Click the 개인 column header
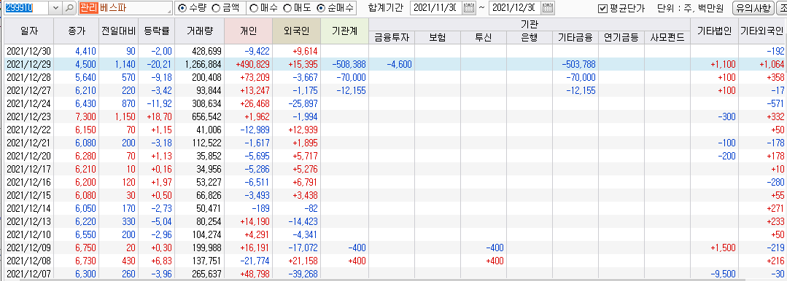Screen dimensions: 787x281 (x=249, y=31)
